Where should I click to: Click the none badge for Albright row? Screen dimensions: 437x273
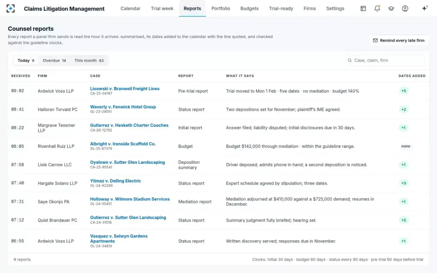[406, 146]
